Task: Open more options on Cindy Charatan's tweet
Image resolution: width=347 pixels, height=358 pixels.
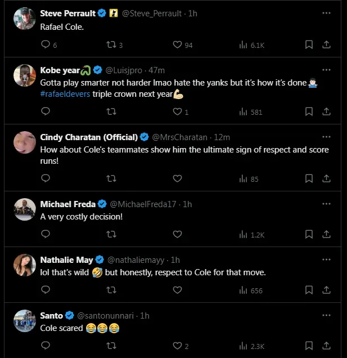Action: pos(326,137)
